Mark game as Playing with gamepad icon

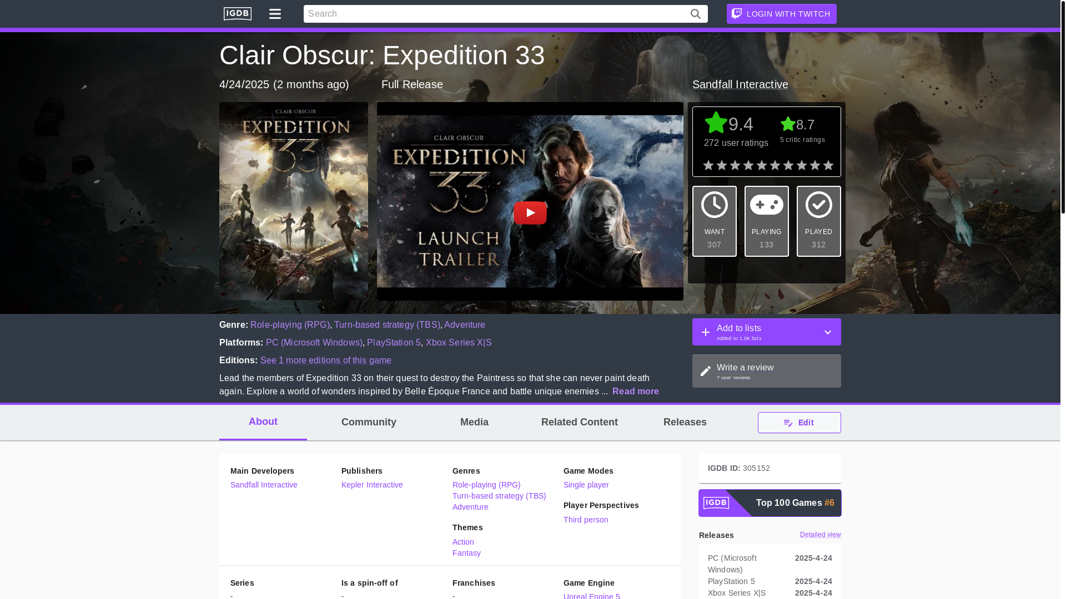(767, 221)
